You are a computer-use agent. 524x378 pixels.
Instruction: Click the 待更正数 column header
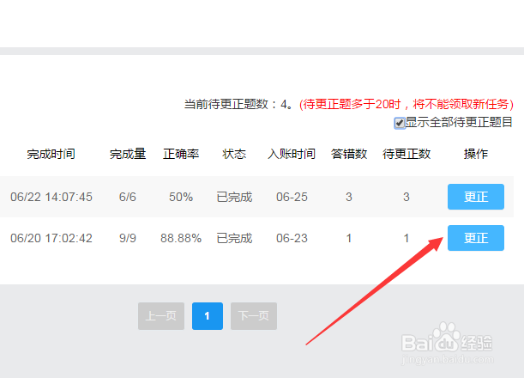point(407,154)
